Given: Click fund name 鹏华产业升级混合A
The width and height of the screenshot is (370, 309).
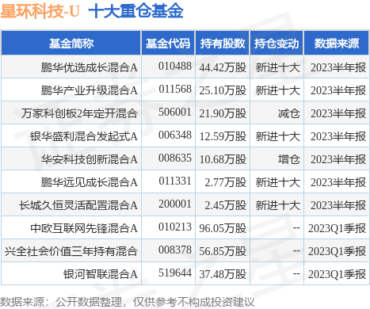Looking at the screenshot, I should 89,90.
